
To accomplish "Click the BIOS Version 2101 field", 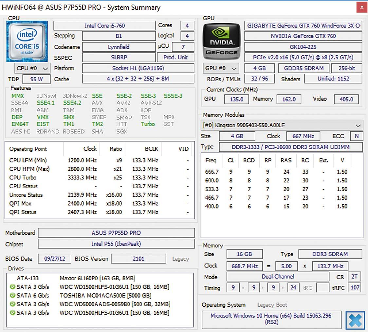I will coord(138,259).
